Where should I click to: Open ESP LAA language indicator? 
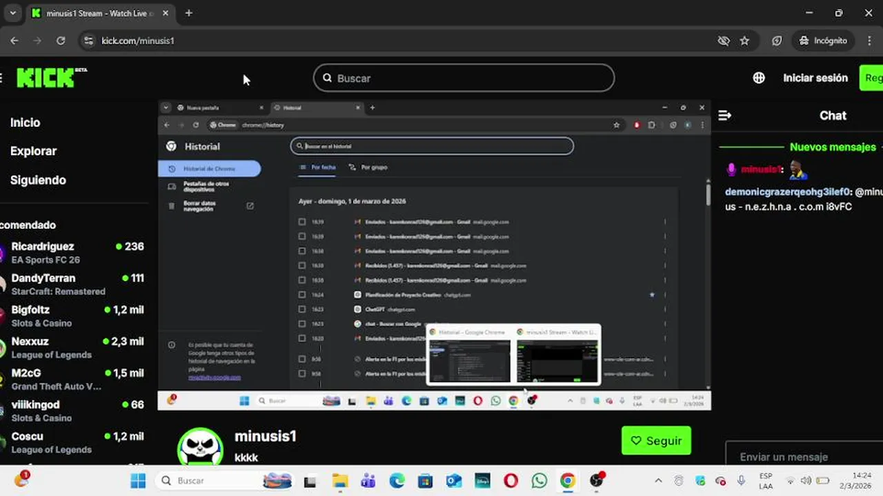point(766,481)
